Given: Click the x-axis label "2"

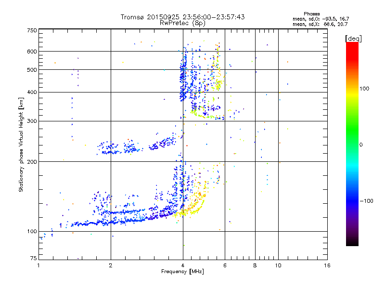Looking at the screenshot, I should click(x=111, y=266).
